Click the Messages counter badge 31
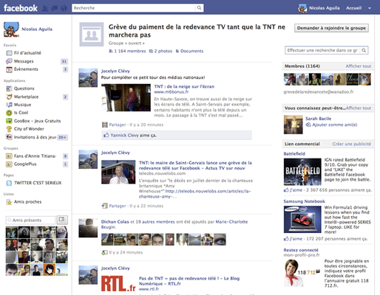Image resolution: width=380 pixels, height=295 pixels. coord(64,61)
